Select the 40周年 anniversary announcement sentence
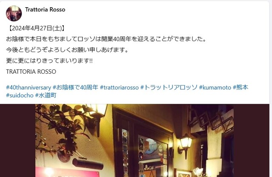 [106, 39]
